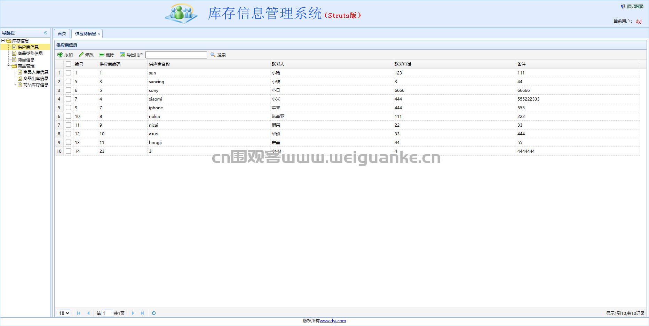Close the 供应商信息 tab

tap(99, 34)
